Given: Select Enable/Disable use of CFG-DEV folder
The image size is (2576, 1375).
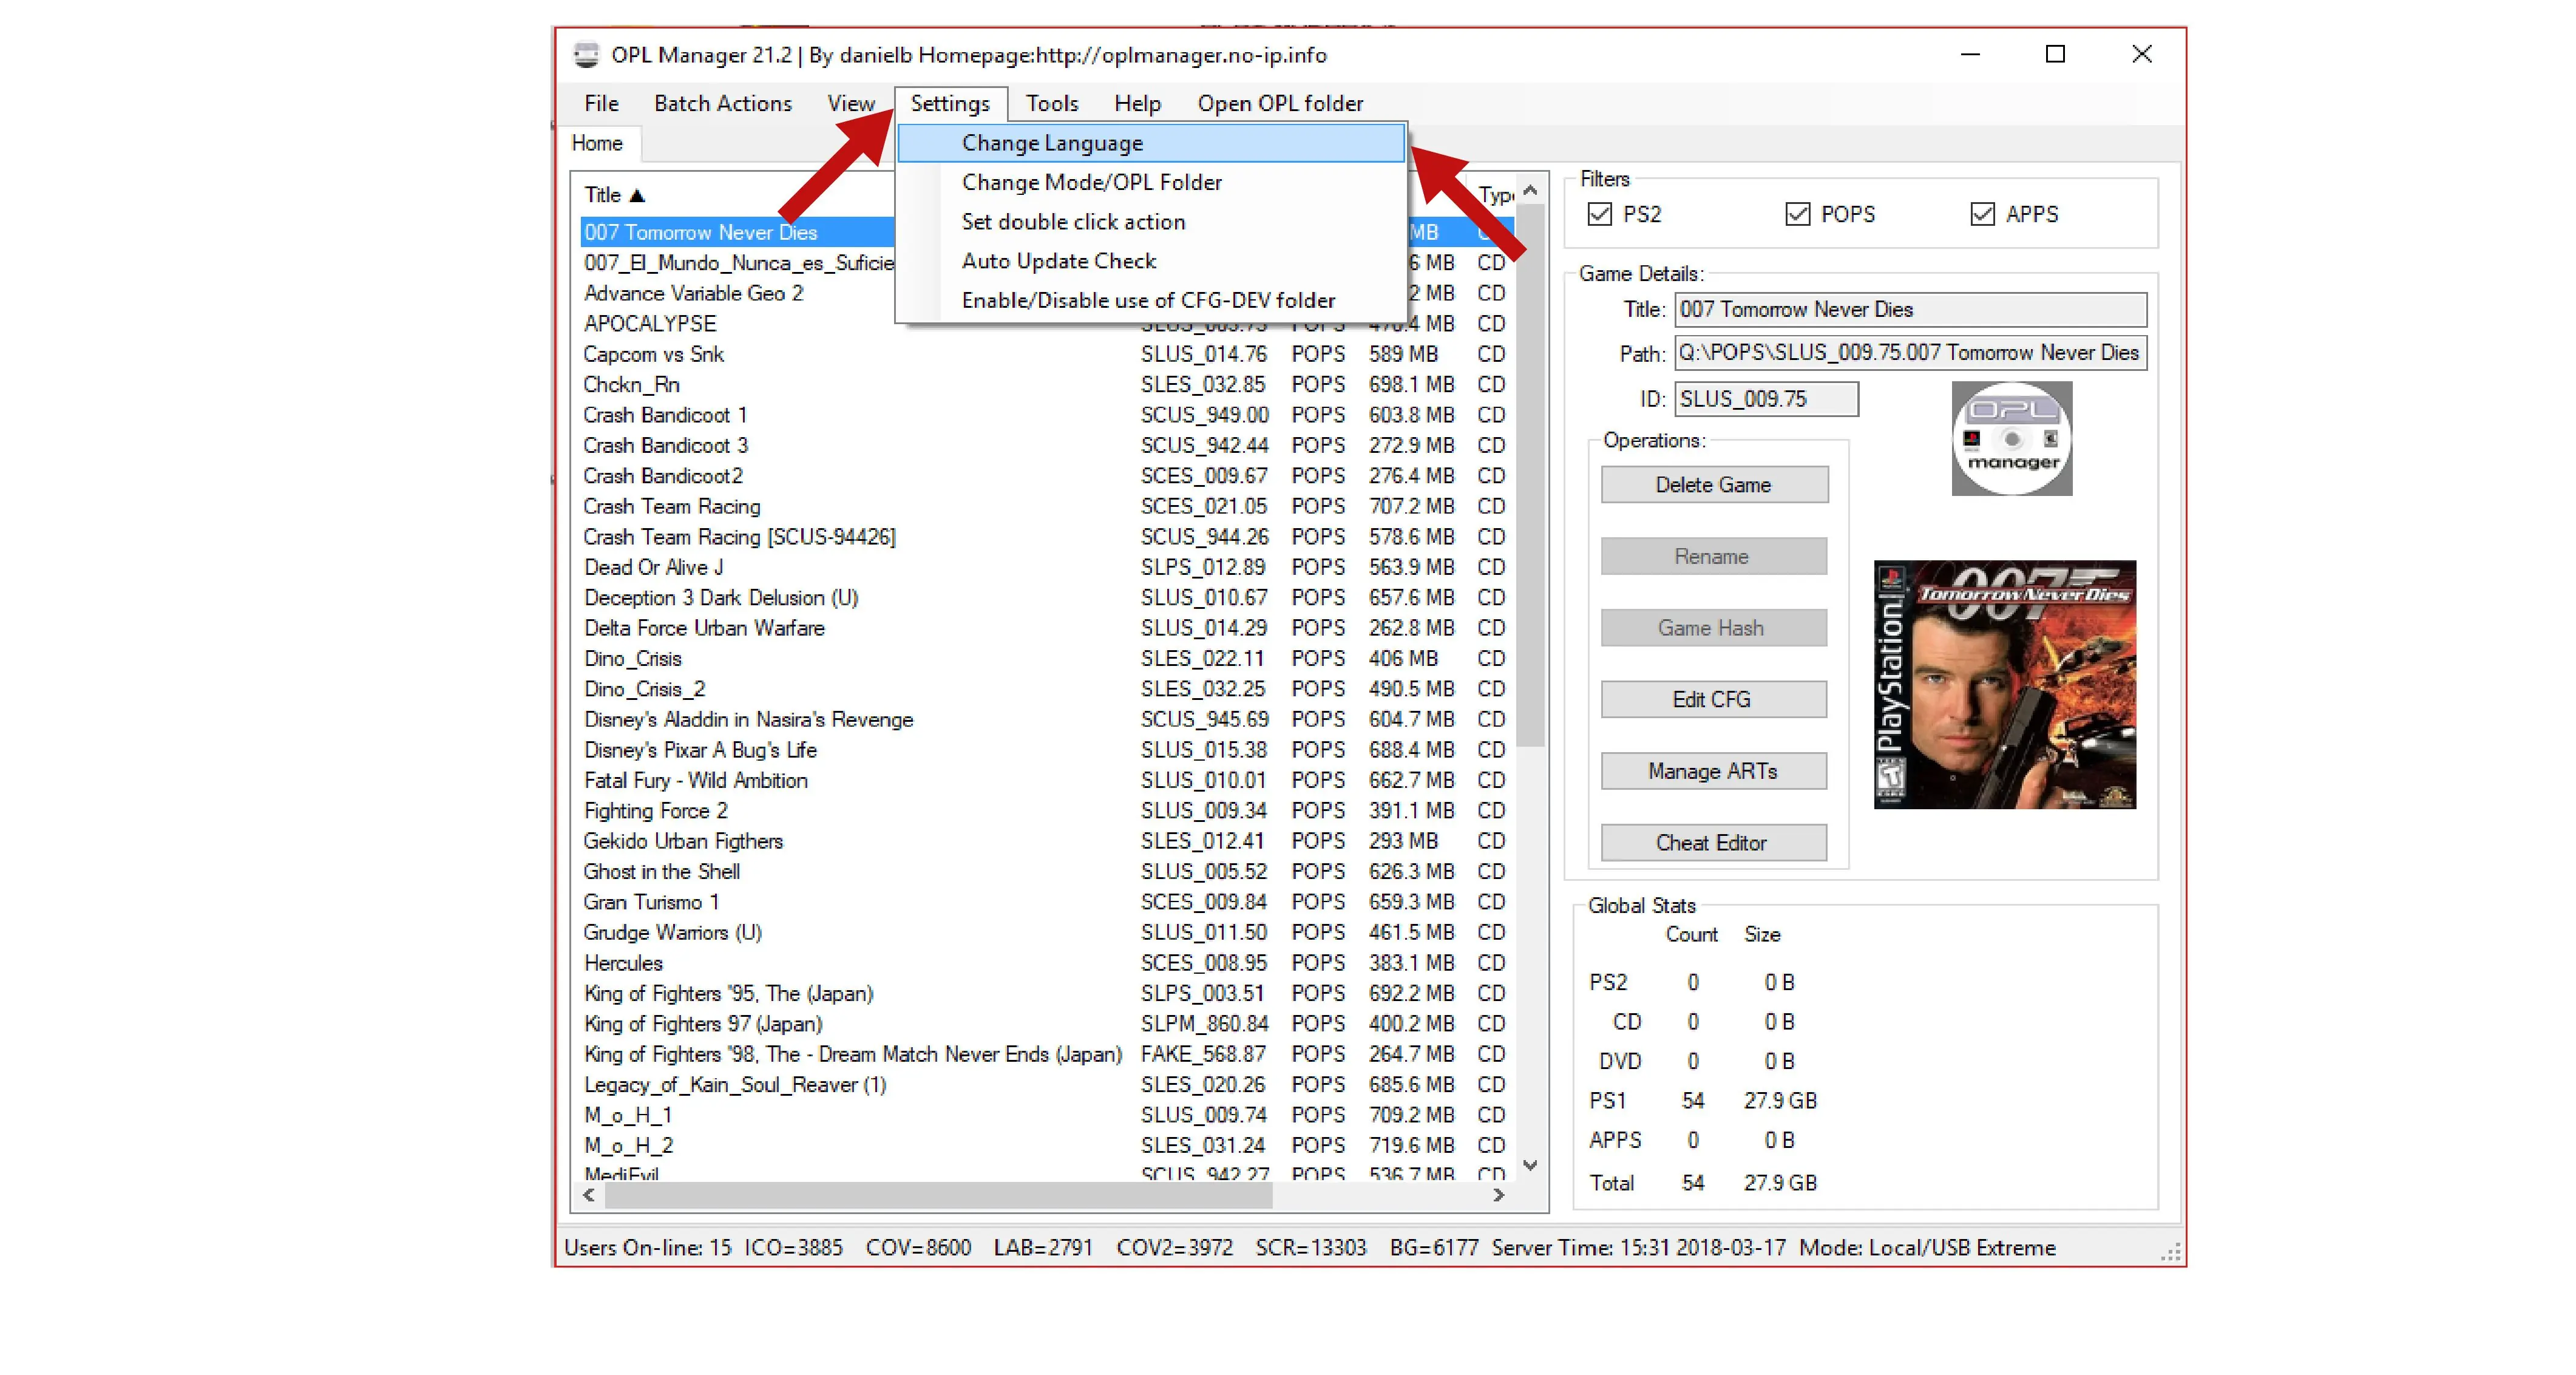Looking at the screenshot, I should [1151, 300].
